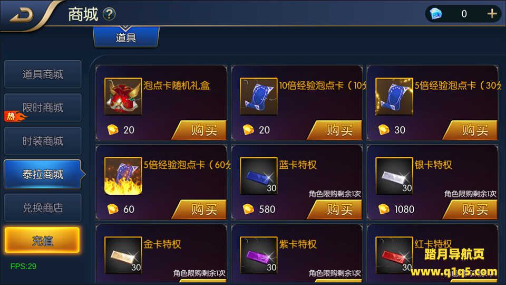Buy the 银卡特权 for 1080
Screen dimensions: 506x285
point(471,210)
